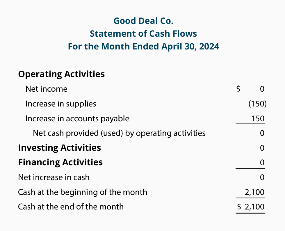Click the beginning cash amount 2,100

(254, 192)
